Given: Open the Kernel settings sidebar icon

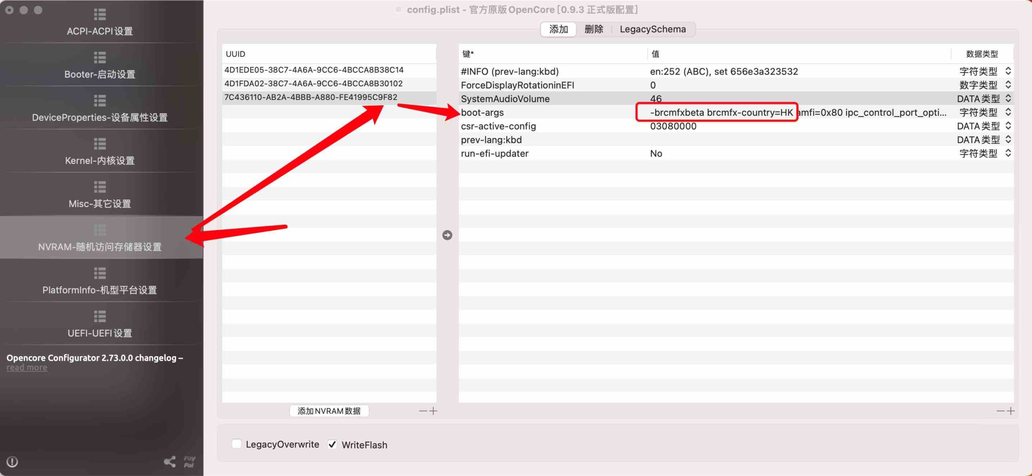Looking at the screenshot, I should [100, 144].
